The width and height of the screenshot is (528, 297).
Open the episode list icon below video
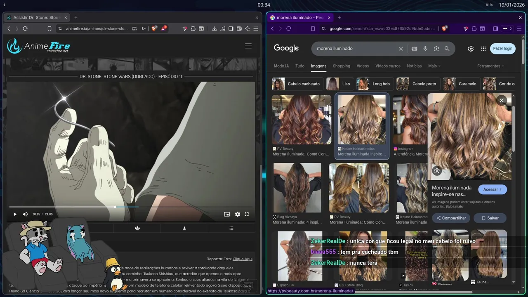point(231,228)
